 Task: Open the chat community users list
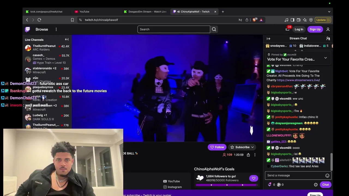[x=328, y=39]
